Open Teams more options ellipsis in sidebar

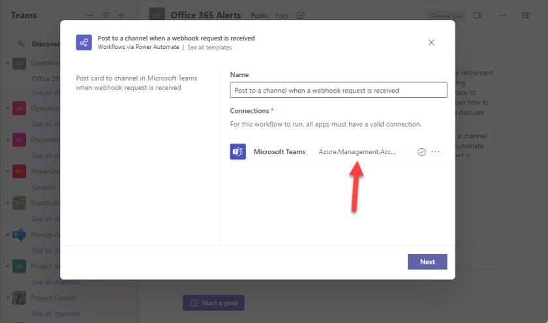(90, 16)
